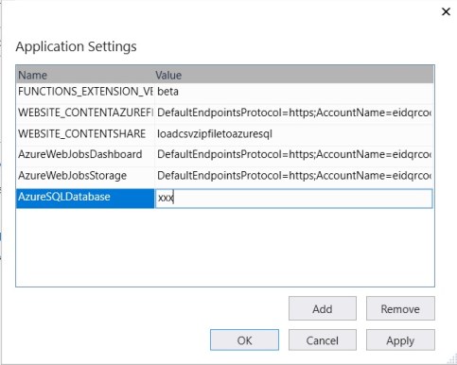Close the Application Settings dialog
The image size is (457, 365).
446,12
